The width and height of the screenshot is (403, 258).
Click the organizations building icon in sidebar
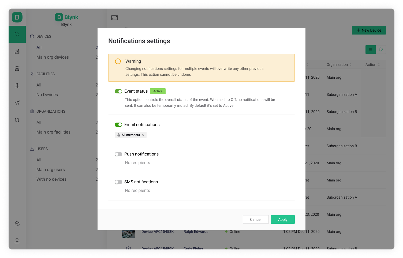click(x=17, y=86)
